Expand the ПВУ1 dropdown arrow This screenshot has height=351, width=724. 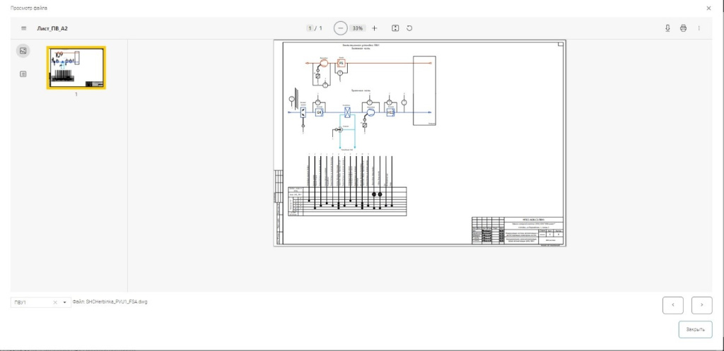pos(65,302)
